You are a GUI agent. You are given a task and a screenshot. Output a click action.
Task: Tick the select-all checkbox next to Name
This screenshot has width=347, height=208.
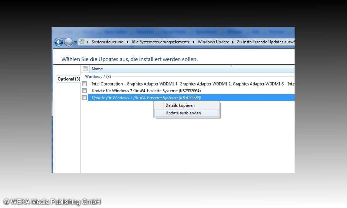tap(85, 69)
